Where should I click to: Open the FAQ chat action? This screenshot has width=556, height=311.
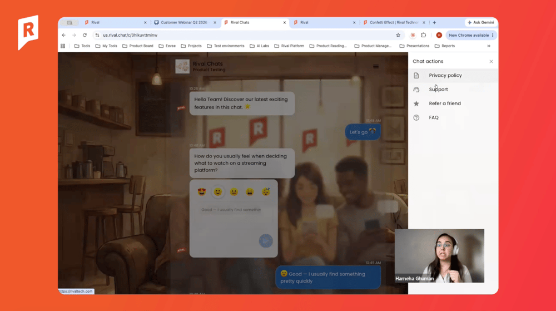(x=453, y=118)
